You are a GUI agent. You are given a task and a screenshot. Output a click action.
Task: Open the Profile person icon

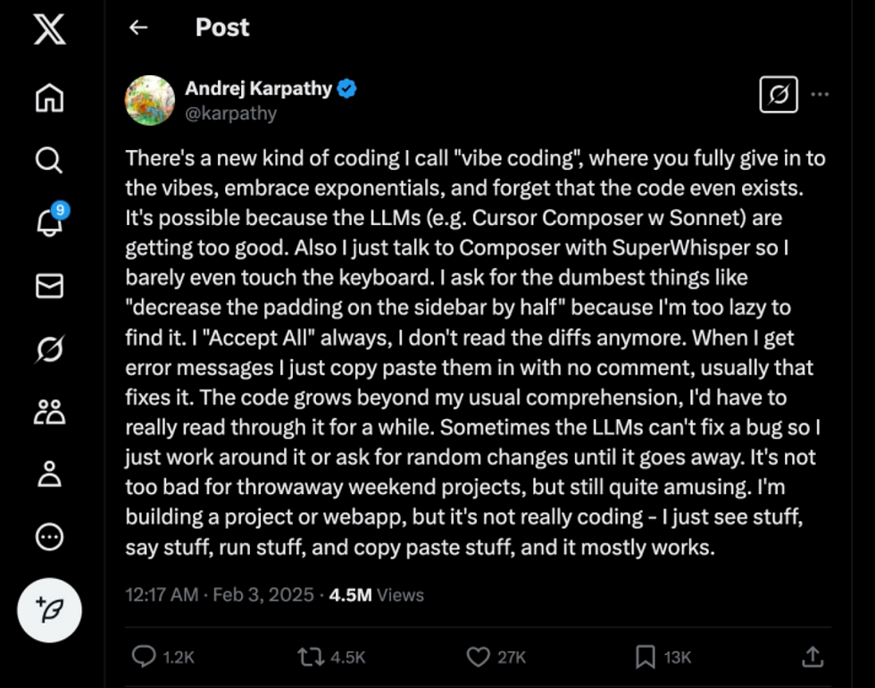point(50,474)
